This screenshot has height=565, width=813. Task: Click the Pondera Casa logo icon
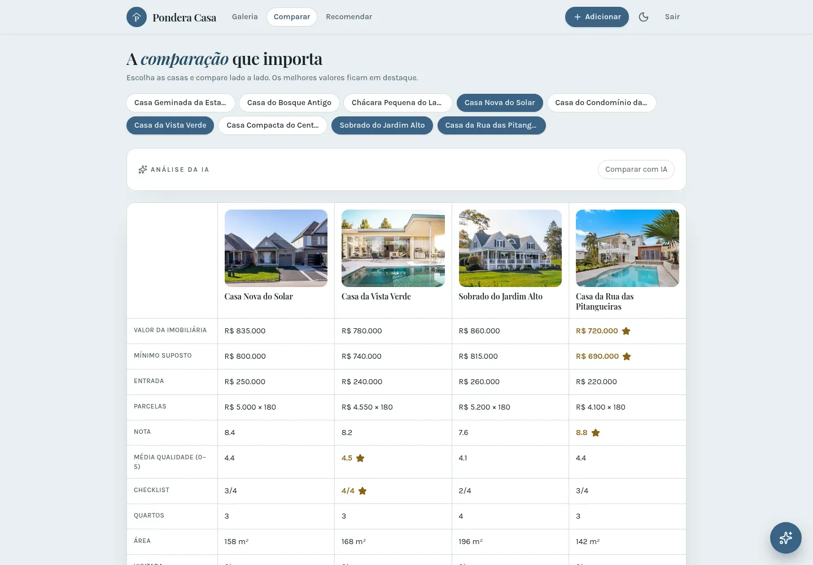point(137,17)
